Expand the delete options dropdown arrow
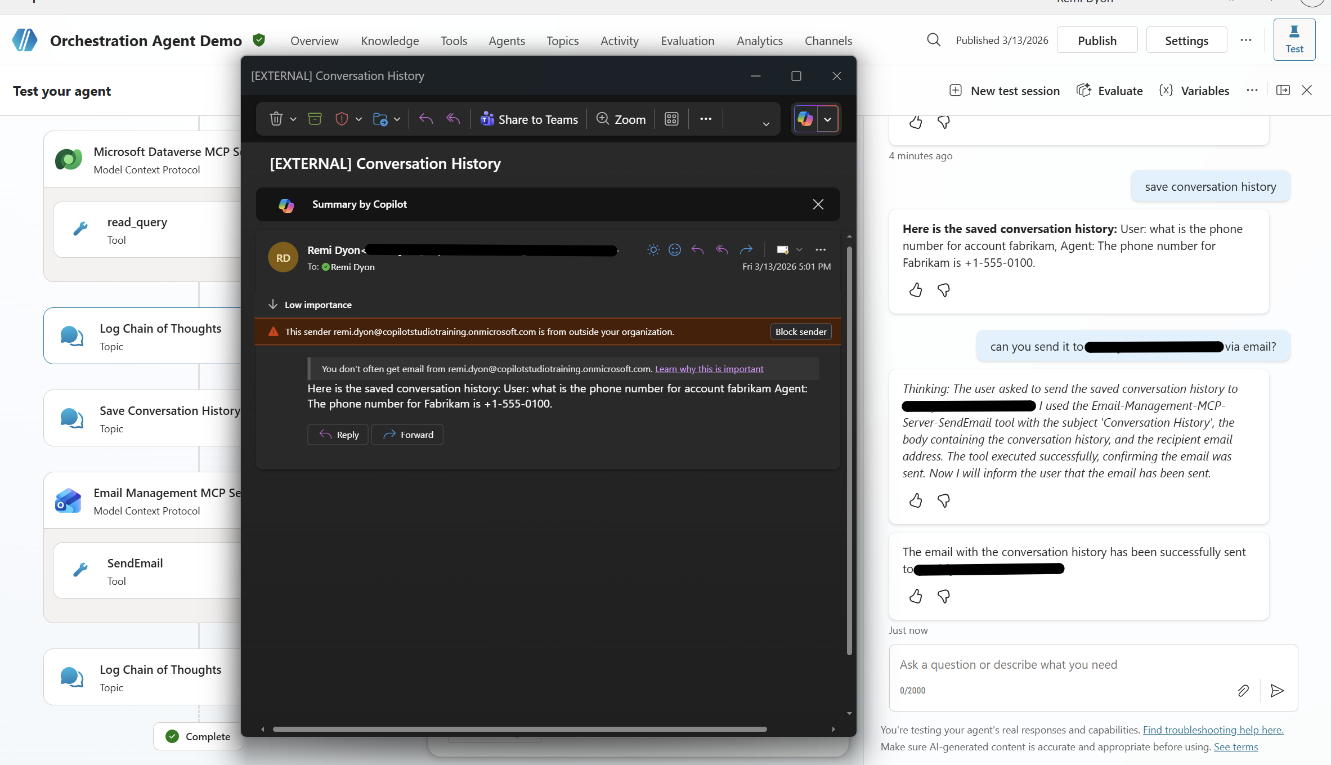 point(293,119)
